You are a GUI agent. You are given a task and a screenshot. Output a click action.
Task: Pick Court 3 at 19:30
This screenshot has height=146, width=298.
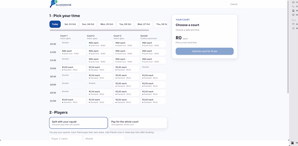pyautogui.click(x=127, y=93)
